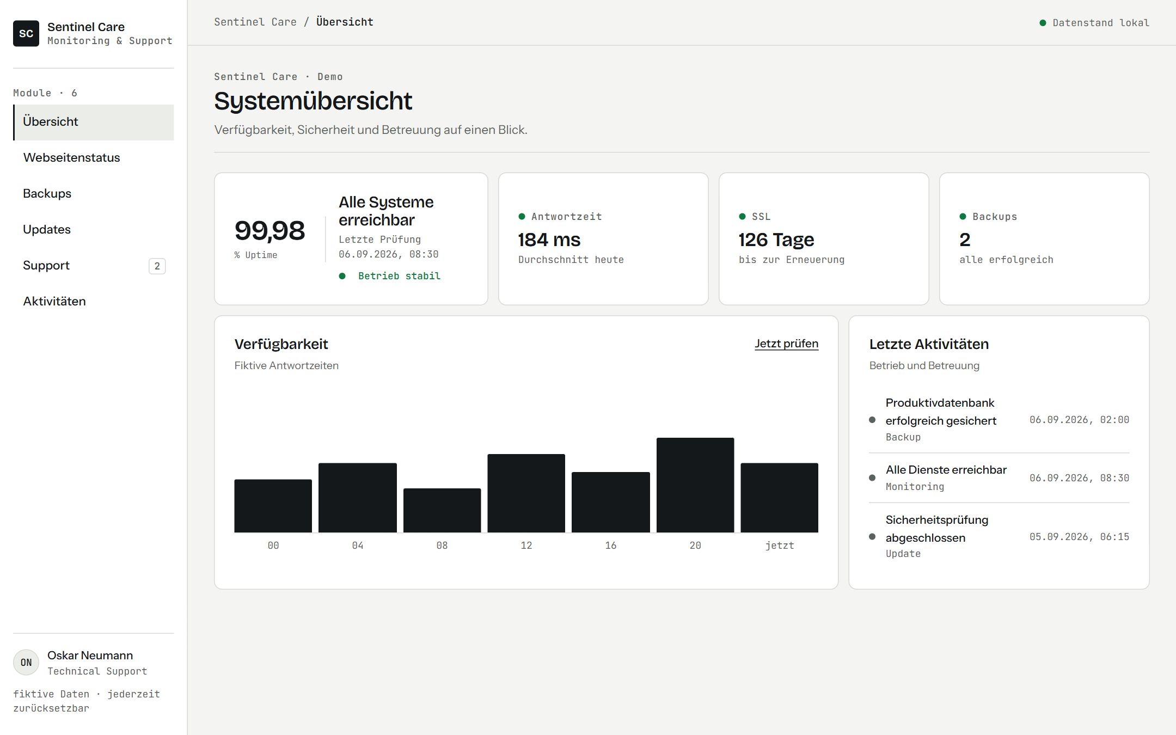Click timestamp 06.09.2026, 02:00
Viewport: 1176px width, 735px height.
(x=1079, y=420)
